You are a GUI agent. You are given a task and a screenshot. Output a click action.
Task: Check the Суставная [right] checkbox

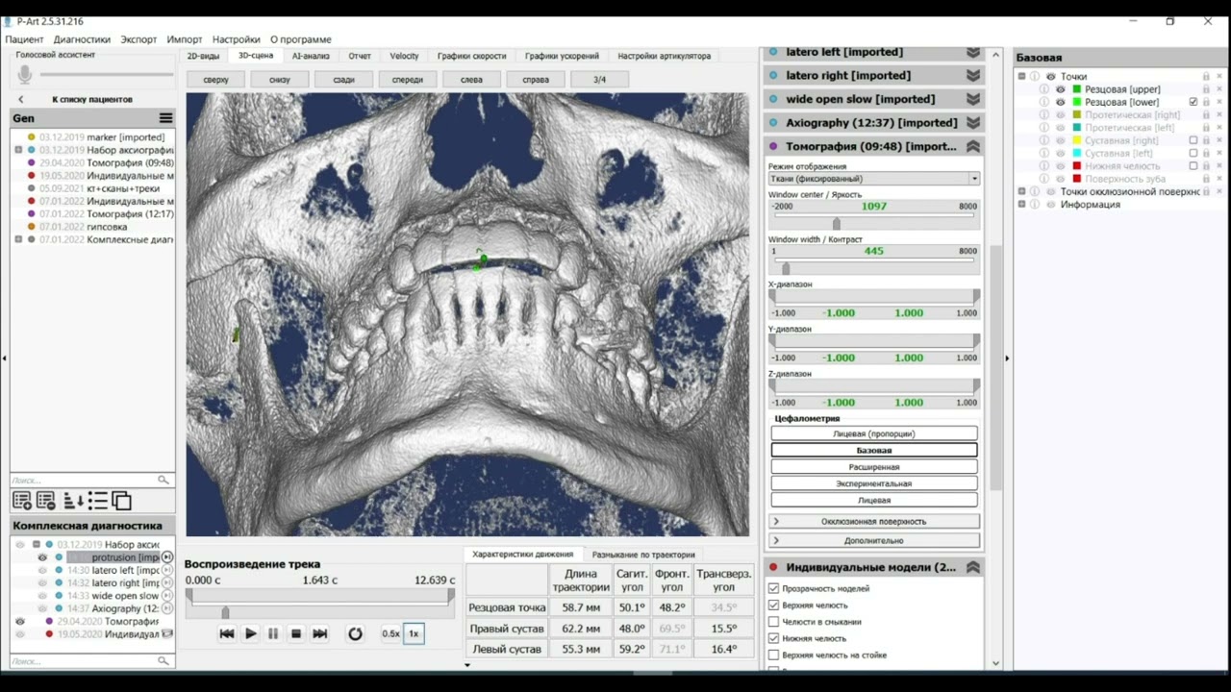pyautogui.click(x=1193, y=140)
